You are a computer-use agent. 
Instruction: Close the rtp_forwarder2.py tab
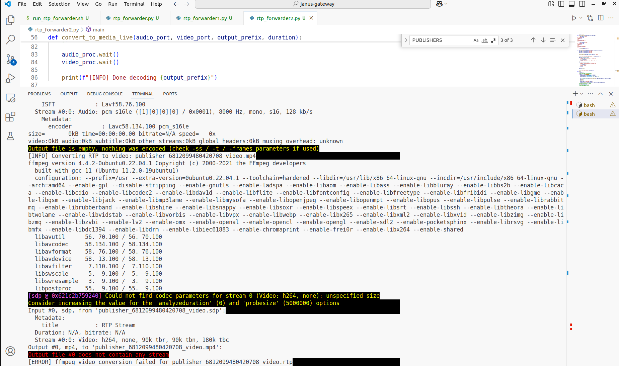point(311,18)
